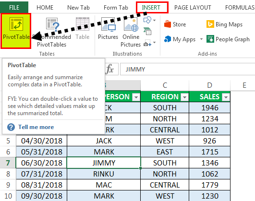
Task: Select the sales value 1715
Action: [x=210, y=152]
